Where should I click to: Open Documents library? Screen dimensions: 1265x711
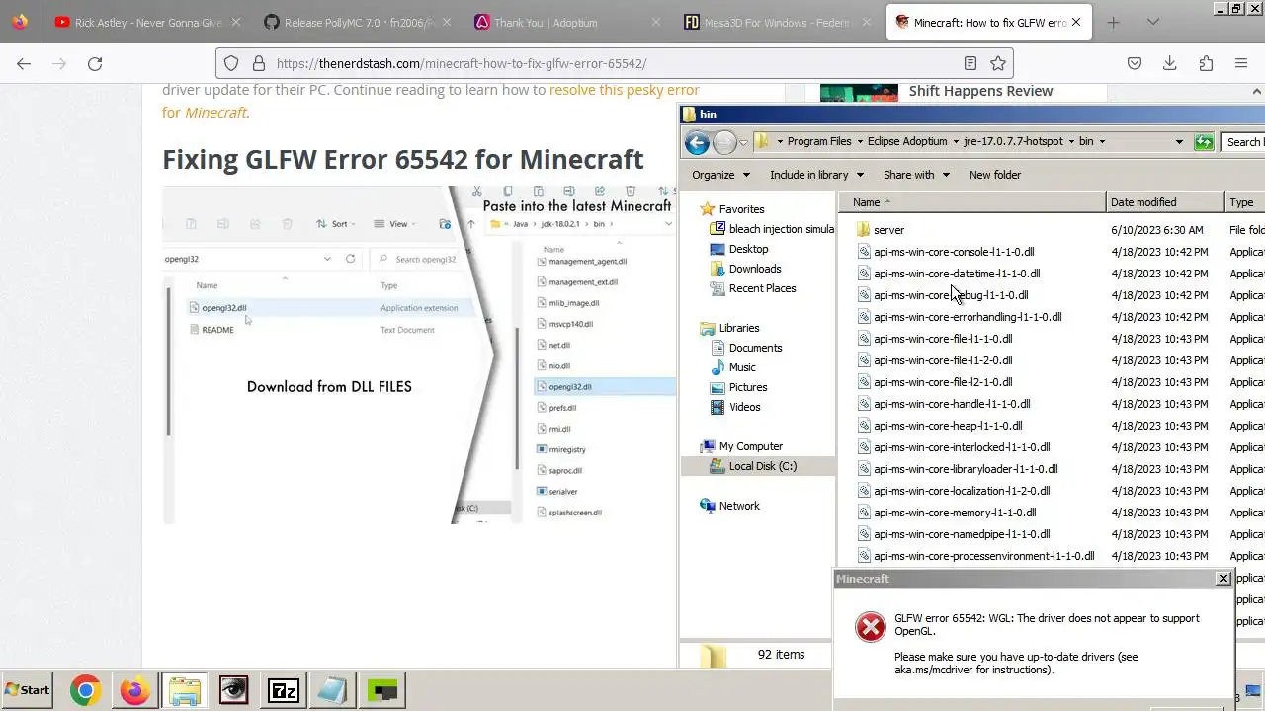[x=755, y=348]
